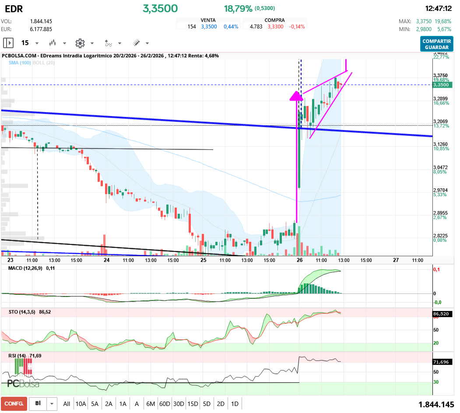Viewport: 460px width, 413px height.
Task: Expand the 15-minute interval dropdown arrow
Action: (x=37, y=43)
